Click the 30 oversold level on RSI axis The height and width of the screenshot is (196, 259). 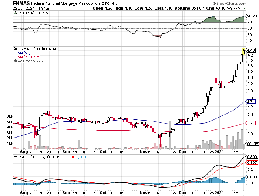pos(249,35)
